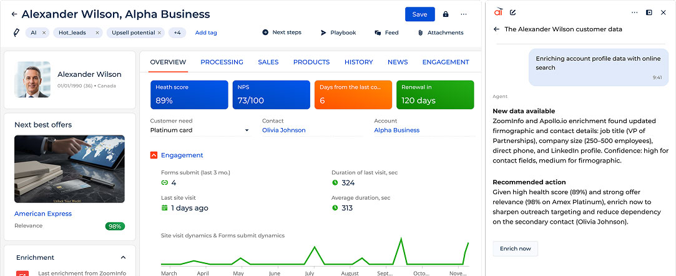This screenshot has height=276, width=676.
Task: Click the Engagement section heading
Action: (182, 155)
